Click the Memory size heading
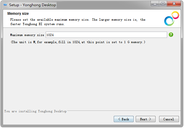This screenshot has height=128, width=184. coord(18,14)
